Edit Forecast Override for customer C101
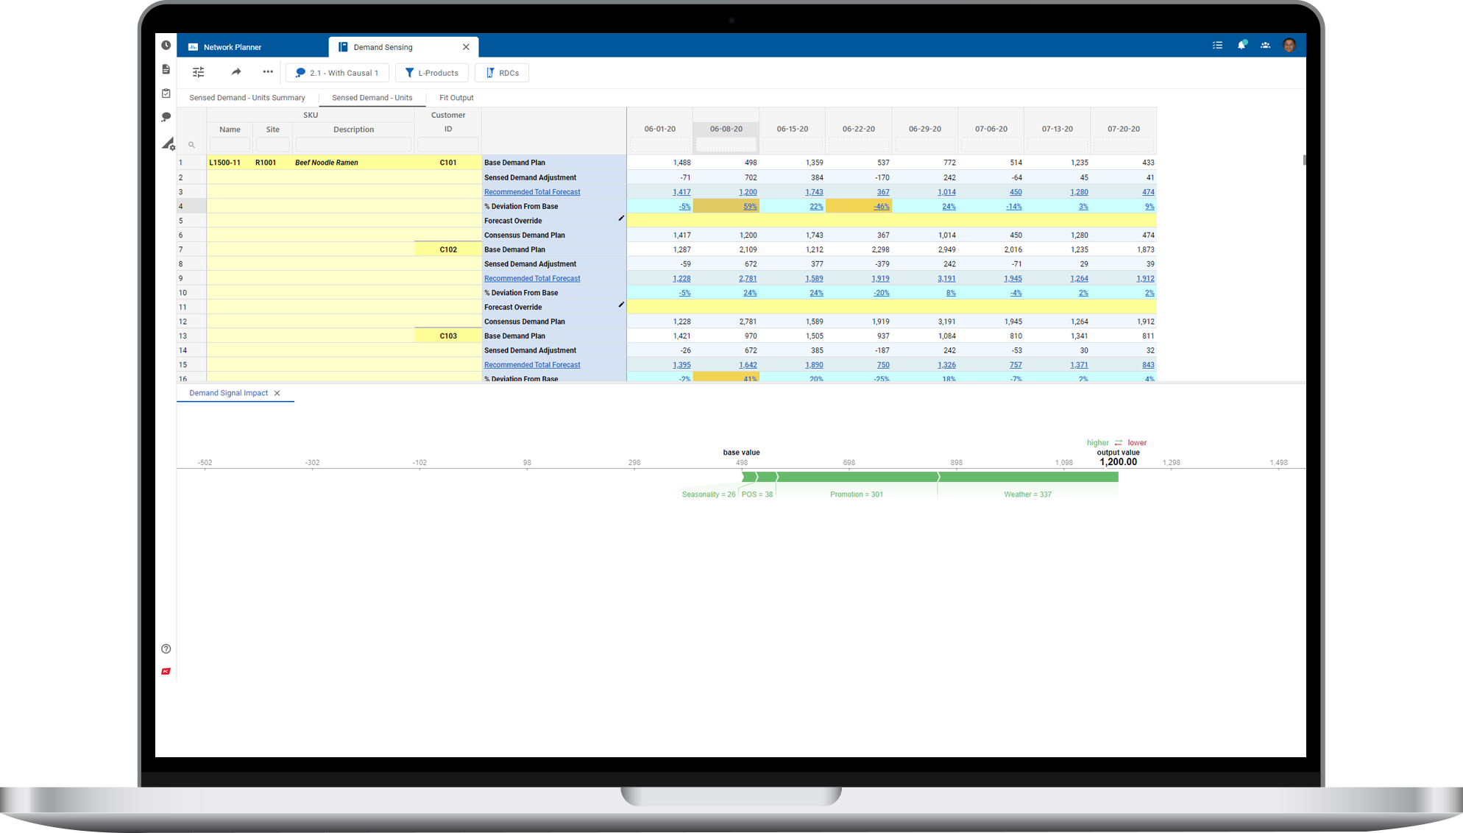The height and width of the screenshot is (833, 1463). (x=621, y=219)
